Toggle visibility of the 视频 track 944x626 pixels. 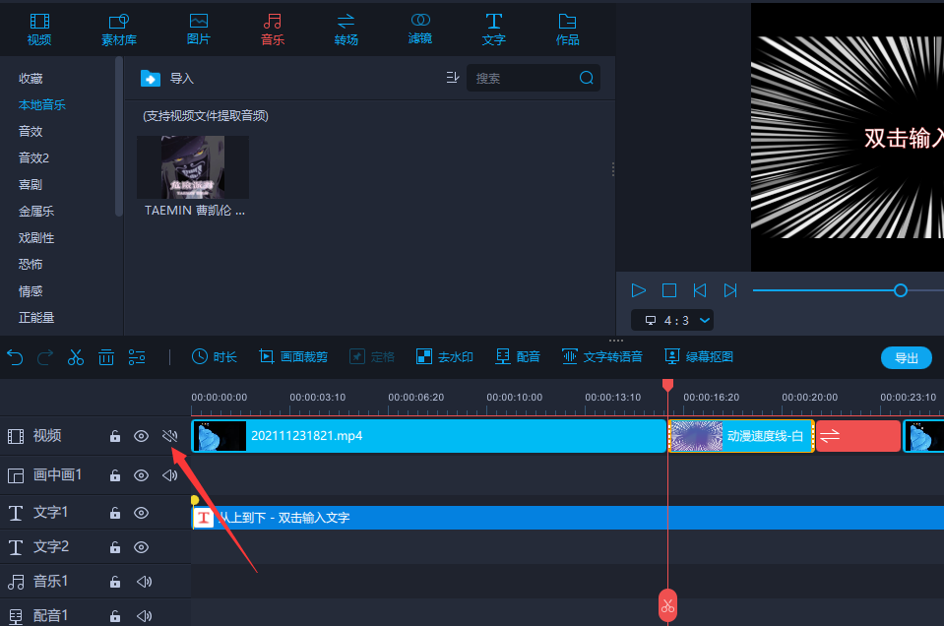pos(142,436)
